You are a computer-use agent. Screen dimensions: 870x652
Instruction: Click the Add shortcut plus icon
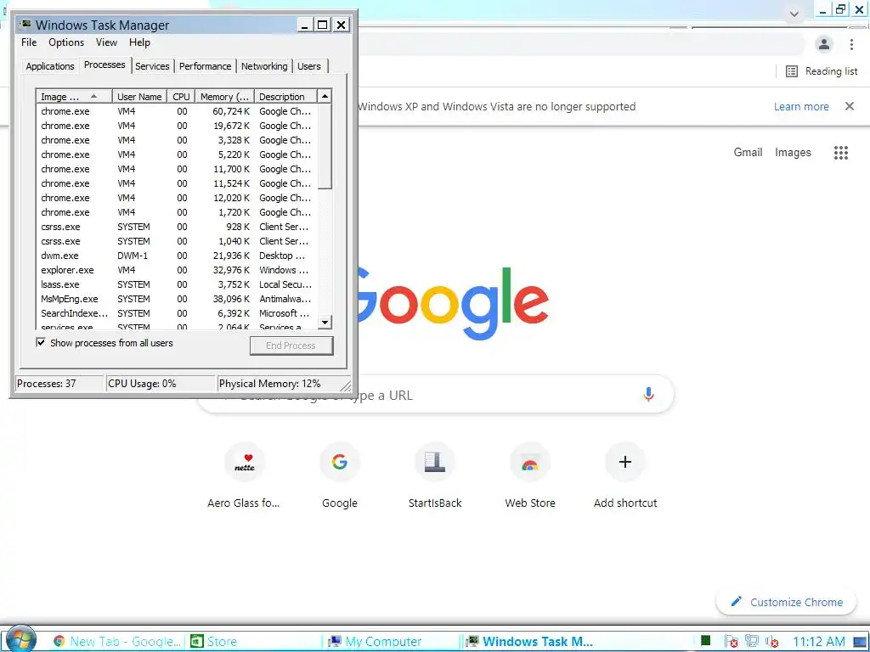click(625, 462)
